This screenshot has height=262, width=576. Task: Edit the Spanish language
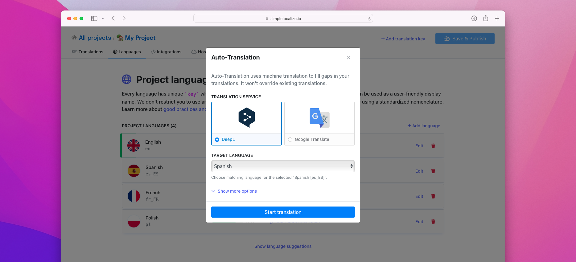point(419,171)
